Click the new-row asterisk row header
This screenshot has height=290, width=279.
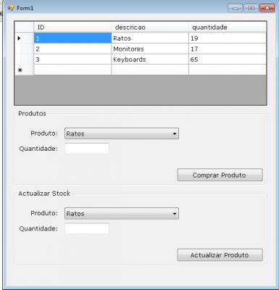click(24, 70)
